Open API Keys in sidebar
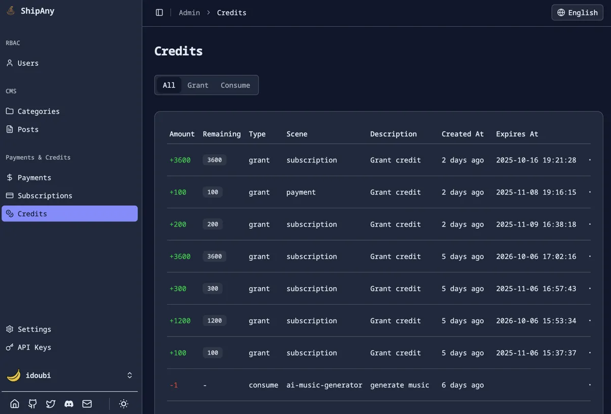This screenshot has width=611, height=414. (x=34, y=347)
